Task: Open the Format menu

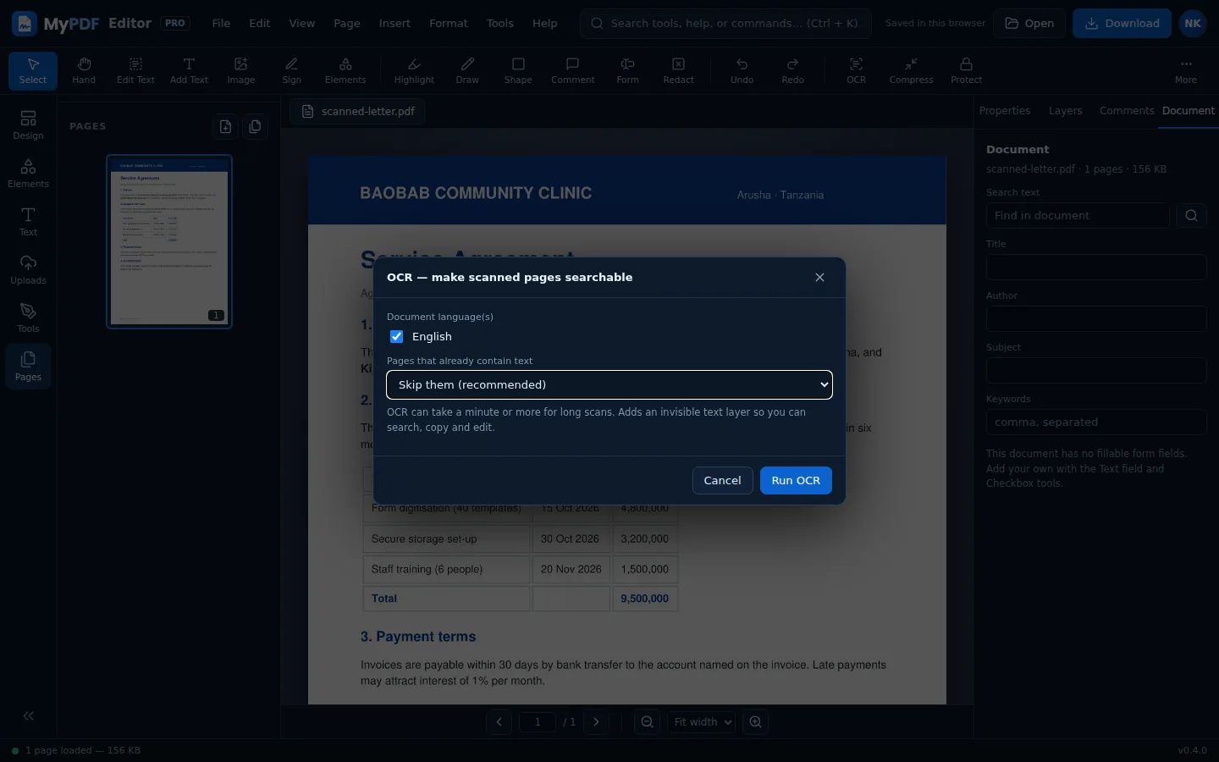Action: point(449,24)
